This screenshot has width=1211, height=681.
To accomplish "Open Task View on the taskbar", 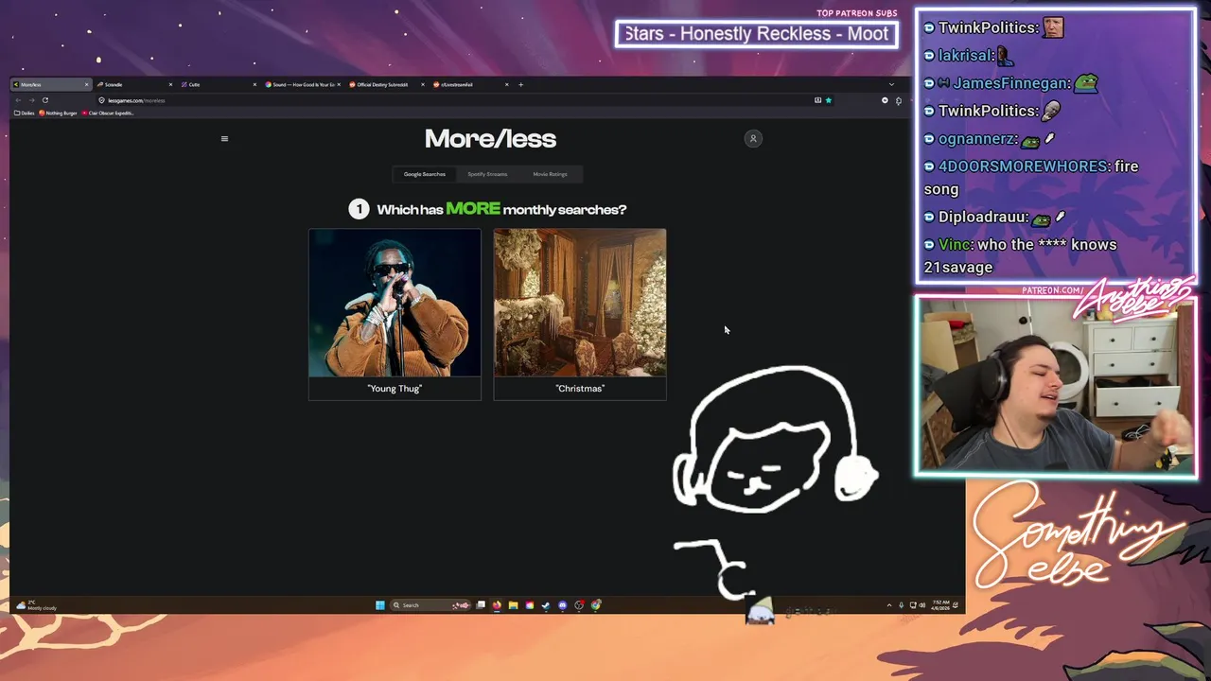I will [x=481, y=605].
